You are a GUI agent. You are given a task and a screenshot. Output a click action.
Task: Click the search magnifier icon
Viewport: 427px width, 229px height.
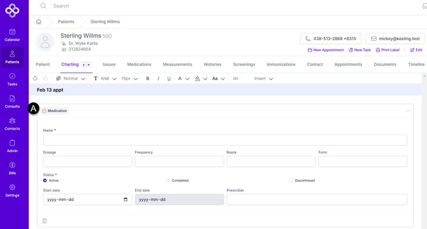(x=43, y=6)
